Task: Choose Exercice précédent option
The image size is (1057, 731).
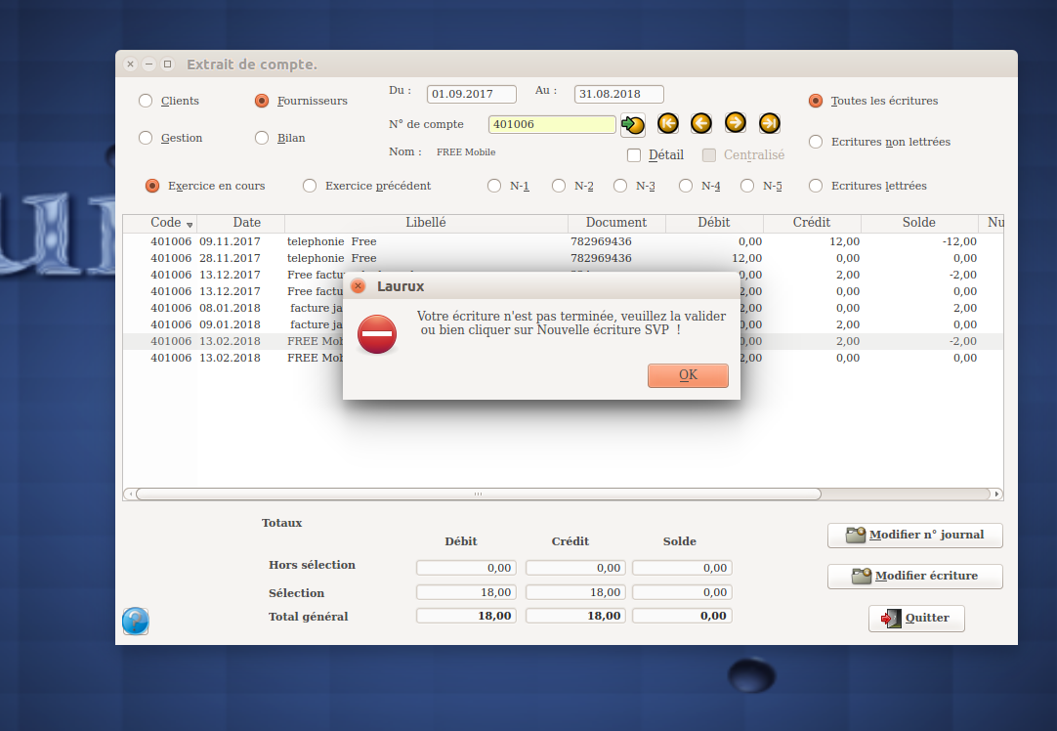Action: (310, 186)
